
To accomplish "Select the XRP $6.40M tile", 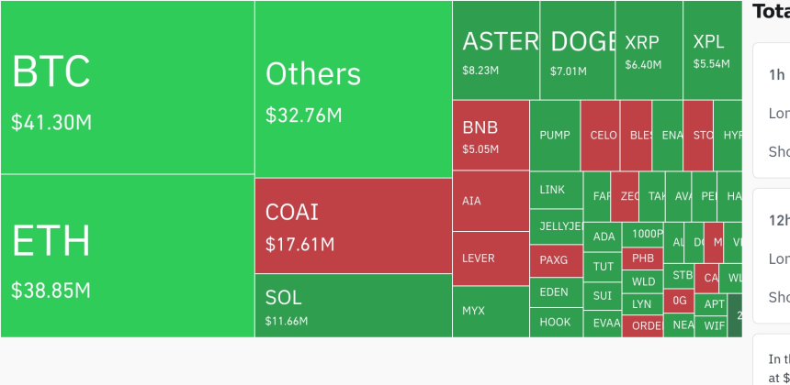I will pyautogui.click(x=649, y=50).
